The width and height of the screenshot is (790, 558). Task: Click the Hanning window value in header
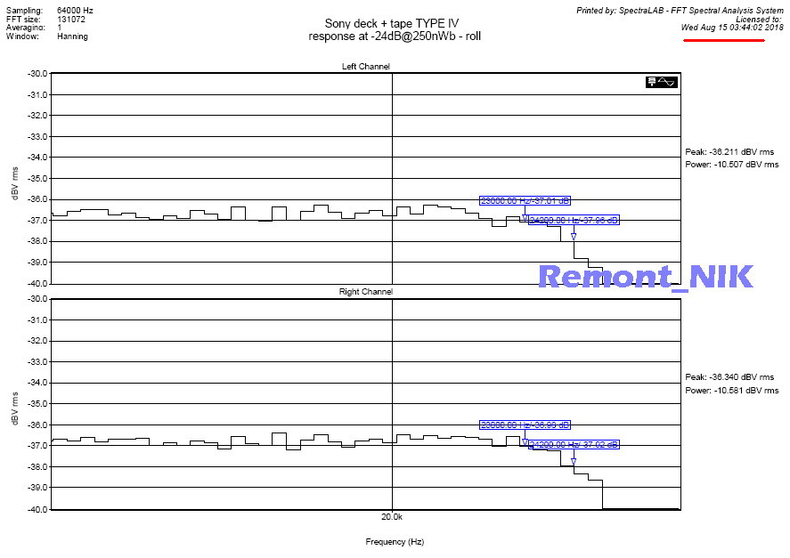click(72, 36)
